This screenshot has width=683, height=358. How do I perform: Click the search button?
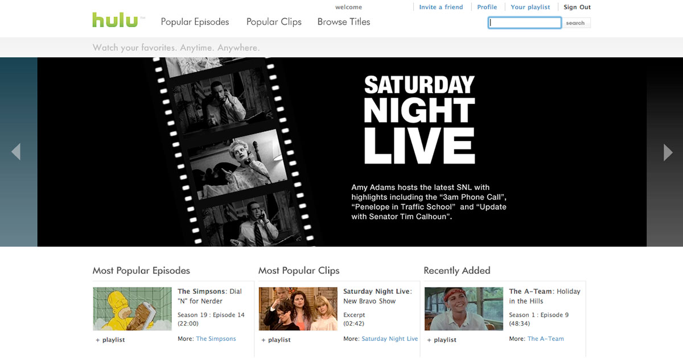tap(575, 23)
